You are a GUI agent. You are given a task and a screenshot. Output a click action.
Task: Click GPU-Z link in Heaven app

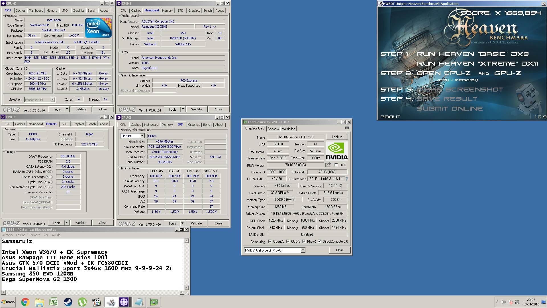point(507,73)
